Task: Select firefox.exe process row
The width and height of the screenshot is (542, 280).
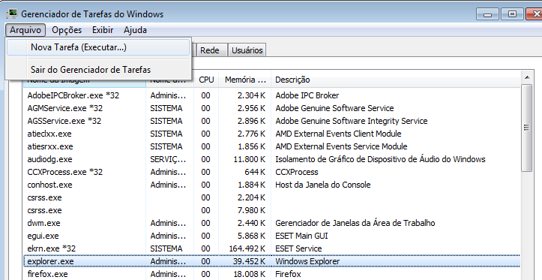Action: pyautogui.click(x=271, y=274)
